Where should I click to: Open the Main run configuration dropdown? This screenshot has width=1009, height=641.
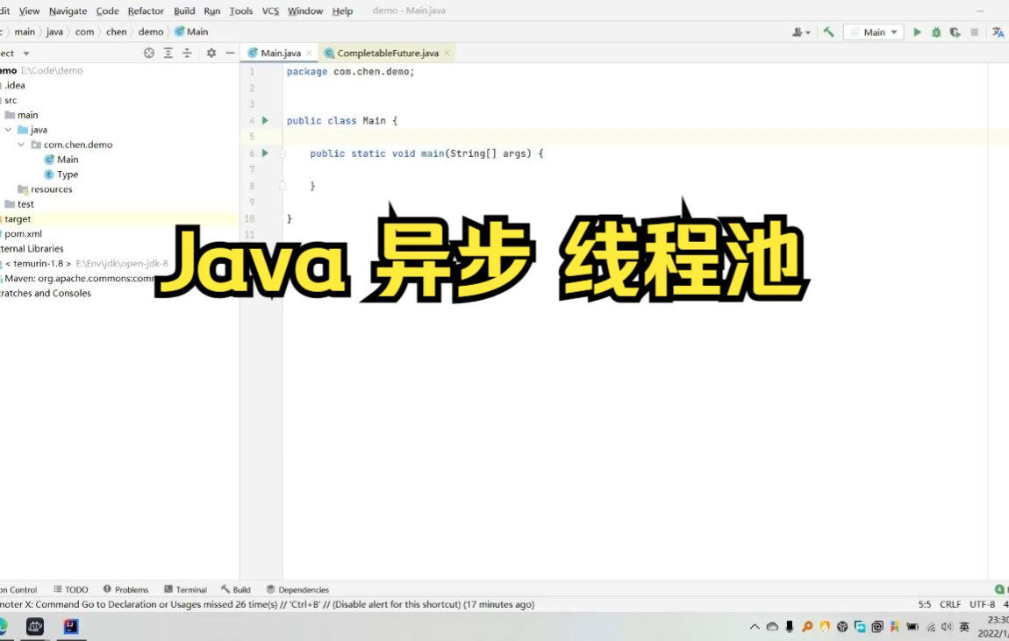click(x=874, y=32)
